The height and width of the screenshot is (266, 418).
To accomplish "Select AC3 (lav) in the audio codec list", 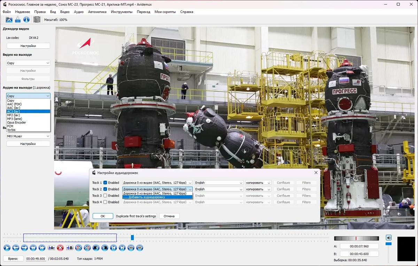I will [28, 111].
